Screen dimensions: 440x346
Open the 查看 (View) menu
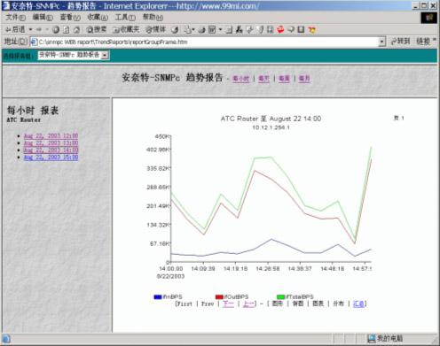point(70,18)
